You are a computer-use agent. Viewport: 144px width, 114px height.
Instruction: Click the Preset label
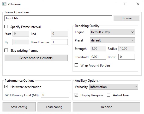pyautogui.click(x=79, y=40)
